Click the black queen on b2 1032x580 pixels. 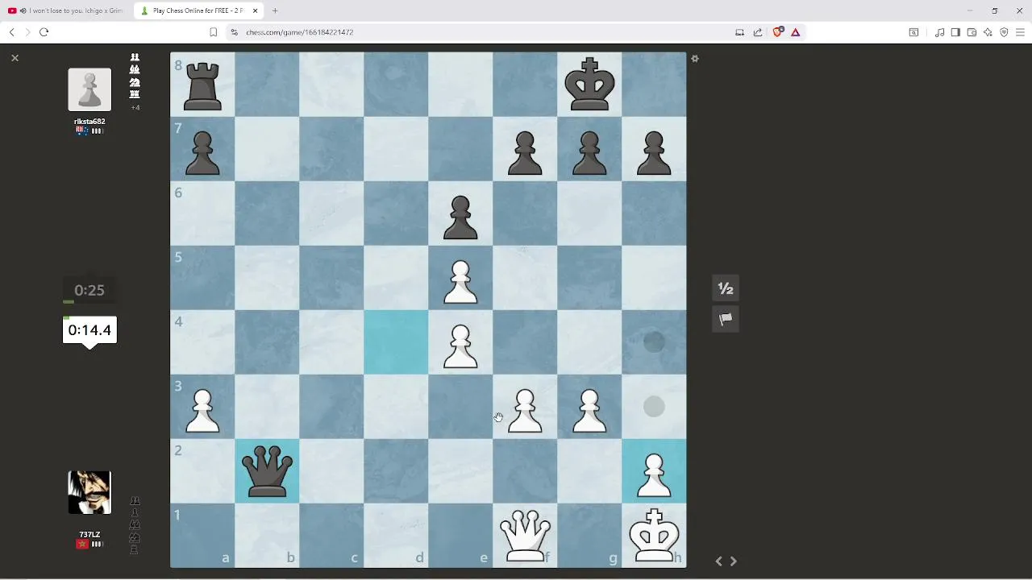(x=267, y=471)
